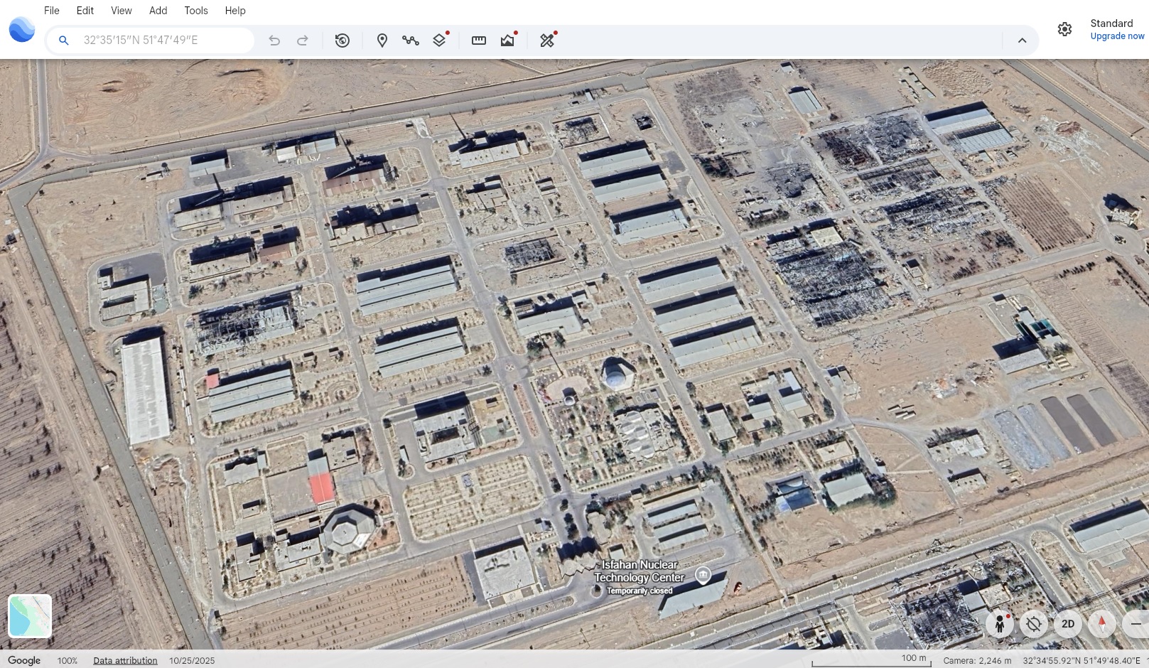Open the Add menu
This screenshot has width=1149, height=668.
click(x=158, y=11)
